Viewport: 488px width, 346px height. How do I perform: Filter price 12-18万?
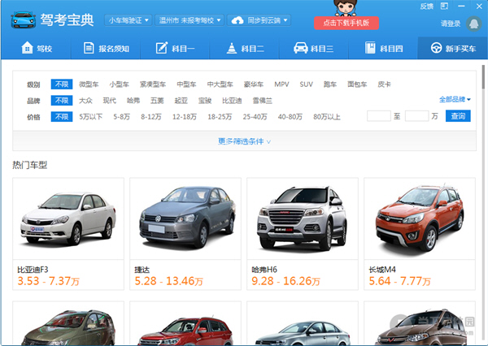click(x=185, y=117)
